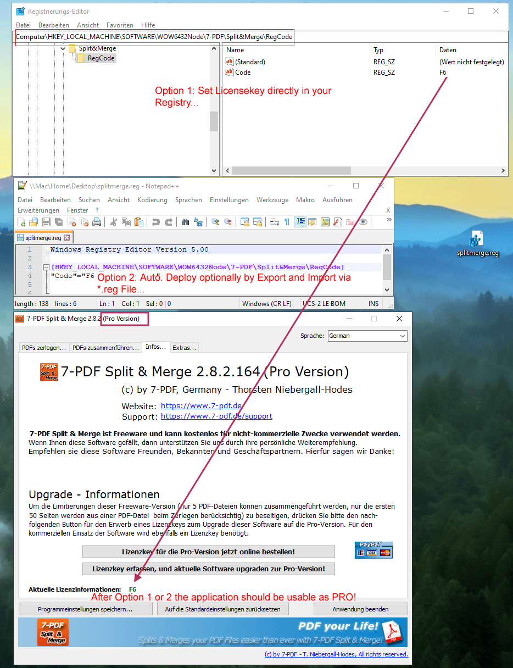Select Code value in registry list
Viewport: 513px width, 668px height.
tap(243, 73)
